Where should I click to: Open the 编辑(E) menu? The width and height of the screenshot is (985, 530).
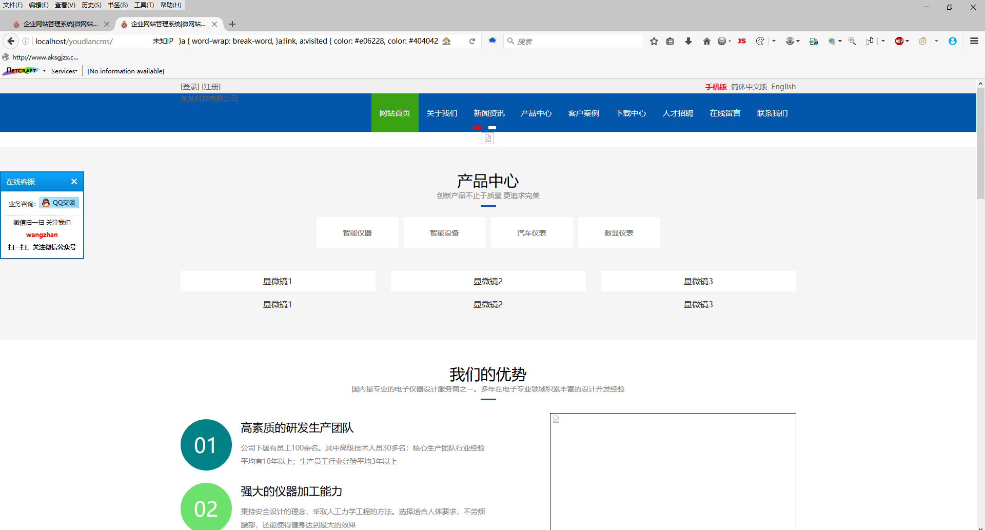[x=38, y=5]
